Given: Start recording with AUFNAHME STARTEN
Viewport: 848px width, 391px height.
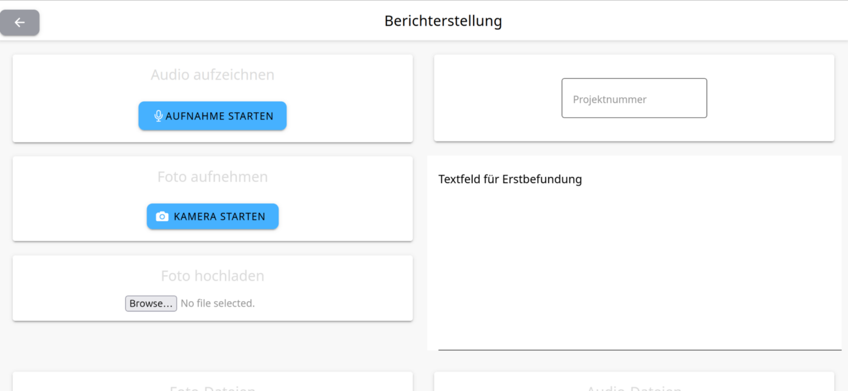Looking at the screenshot, I should pos(213,116).
